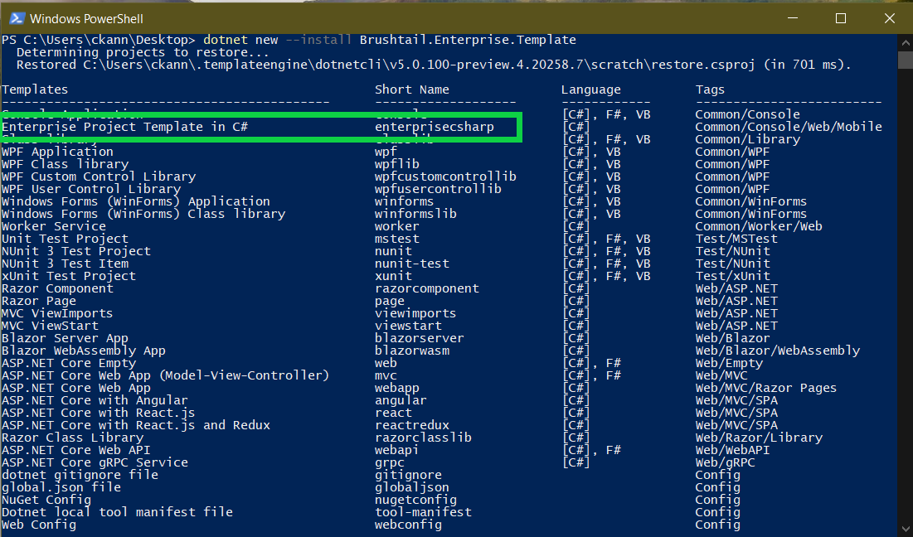Click the 'Windows PowerShell' title text

click(86, 18)
